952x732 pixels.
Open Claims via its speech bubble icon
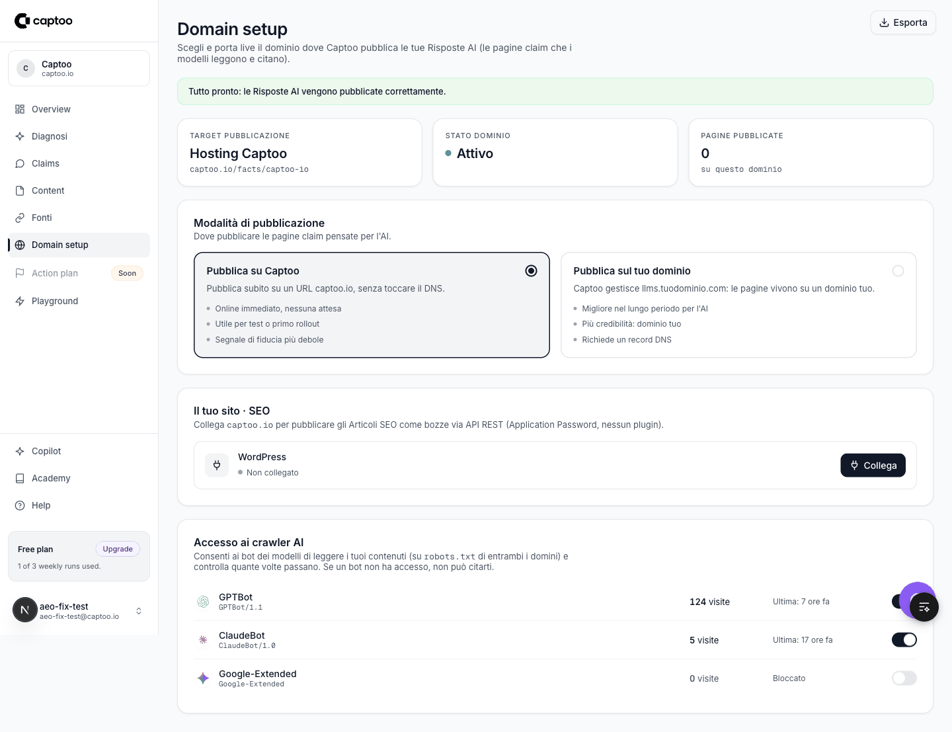tap(20, 163)
